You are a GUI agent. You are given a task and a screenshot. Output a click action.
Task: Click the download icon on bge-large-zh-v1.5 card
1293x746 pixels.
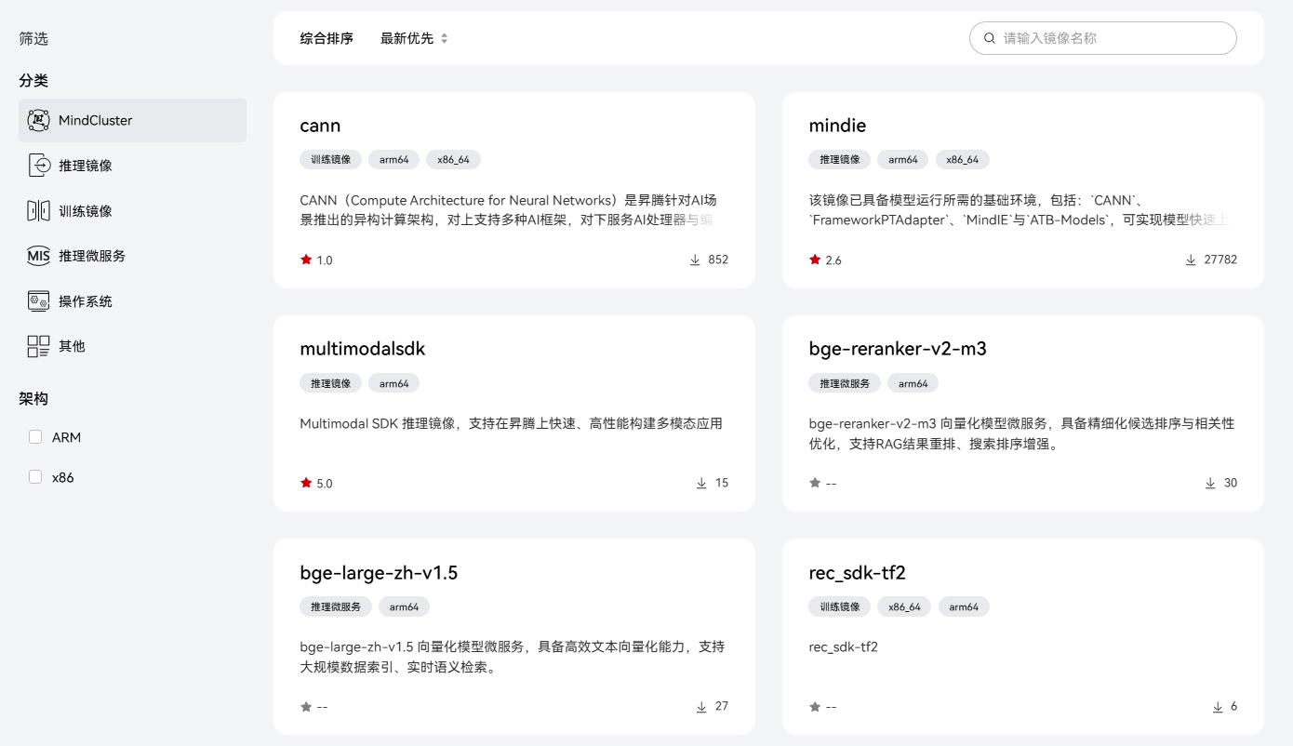click(701, 707)
